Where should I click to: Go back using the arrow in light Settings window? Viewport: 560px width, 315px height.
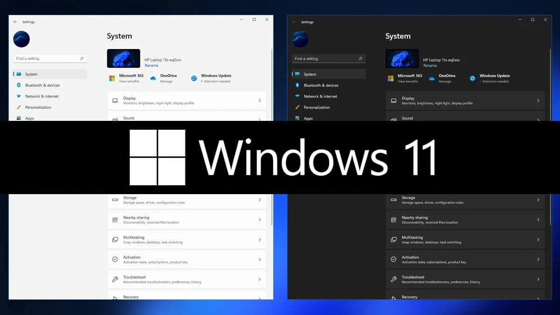point(15,22)
